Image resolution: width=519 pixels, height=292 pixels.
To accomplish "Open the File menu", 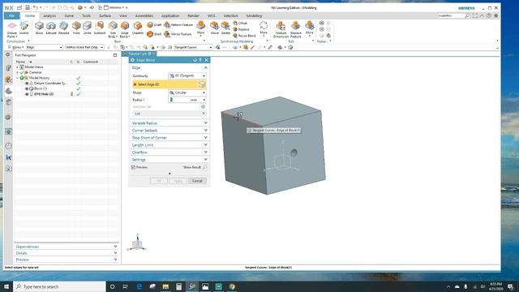I will 11,15.
